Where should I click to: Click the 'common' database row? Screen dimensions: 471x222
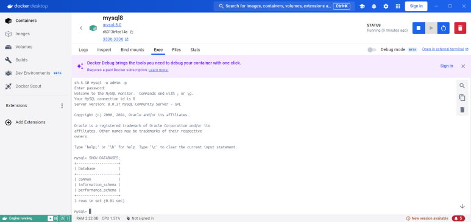coord(97,179)
